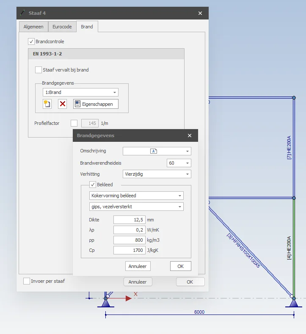Screen dimensions: 306x334
Task: Toggle the Profielfactor override checkbox
Action: pos(74,123)
